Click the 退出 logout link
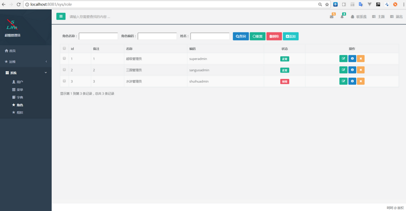The image size is (406, 211). coord(396,17)
